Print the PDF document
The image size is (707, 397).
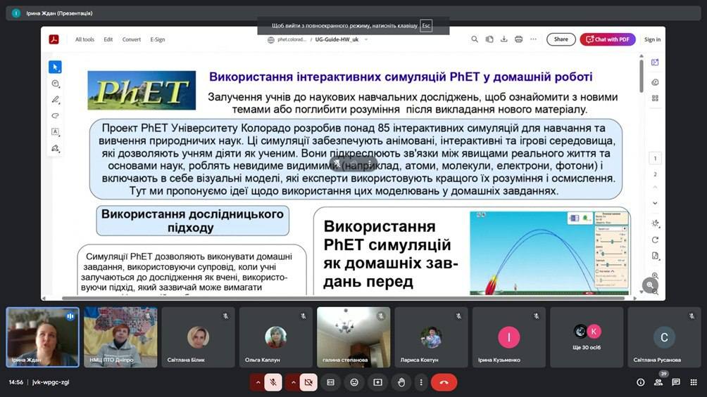(x=519, y=39)
